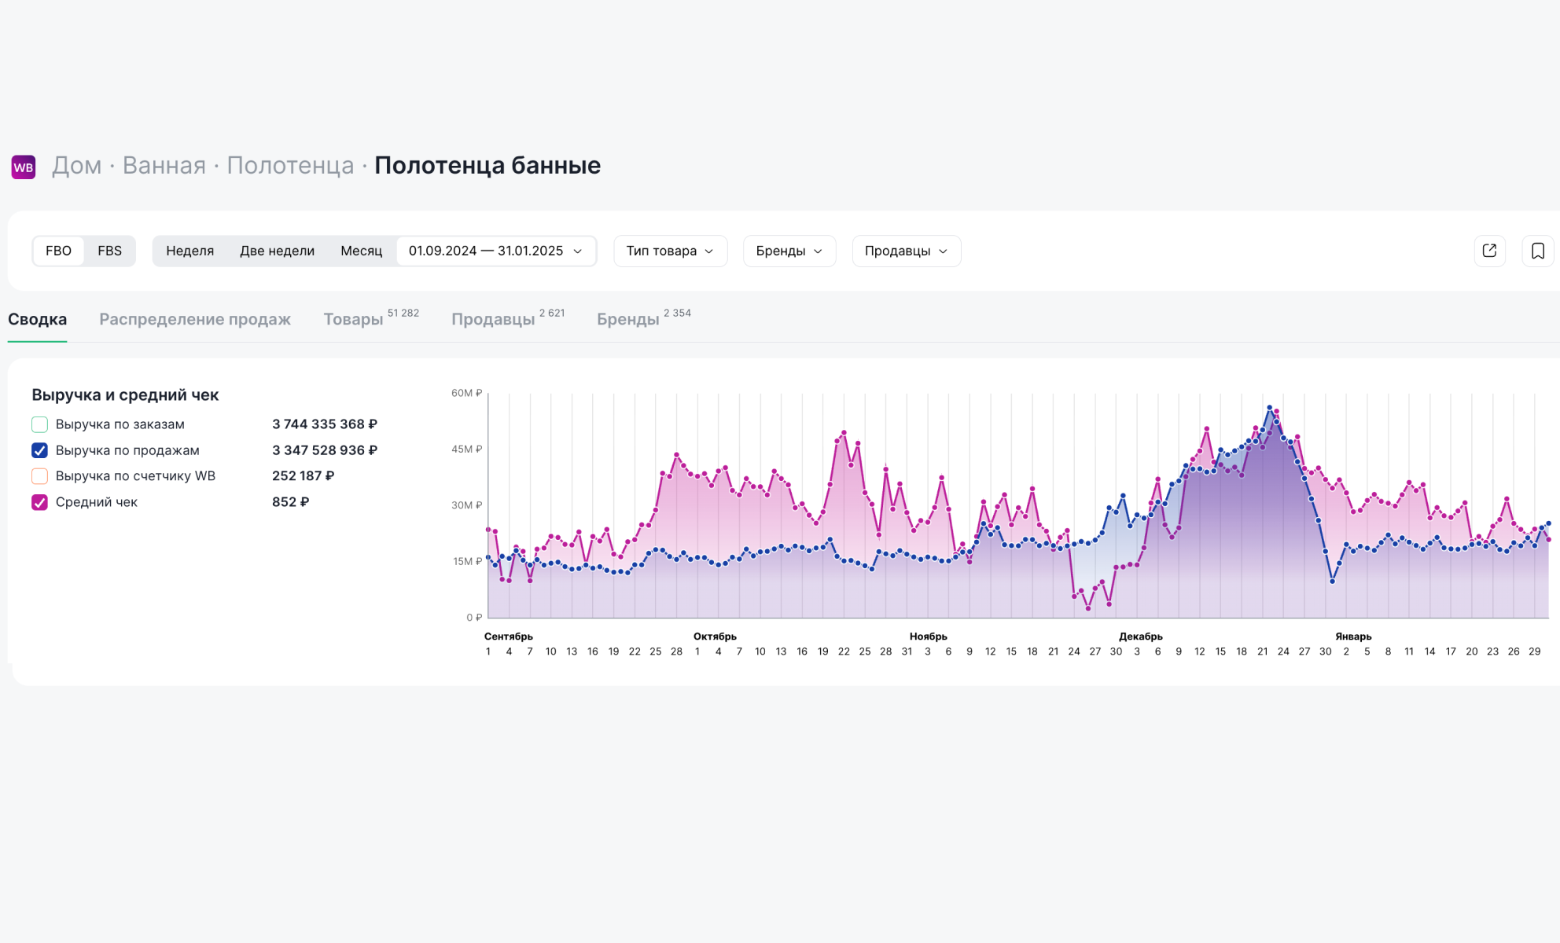Click the bookmark icon button

coord(1537,251)
